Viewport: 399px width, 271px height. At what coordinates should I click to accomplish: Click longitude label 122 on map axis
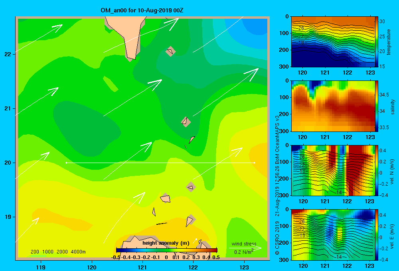pyautogui.click(x=193, y=267)
